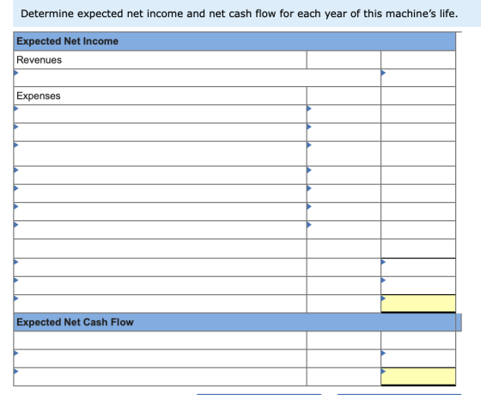Open the third amount dropdown under Expenses
Screen dimensions: 481x395
(x=344, y=154)
